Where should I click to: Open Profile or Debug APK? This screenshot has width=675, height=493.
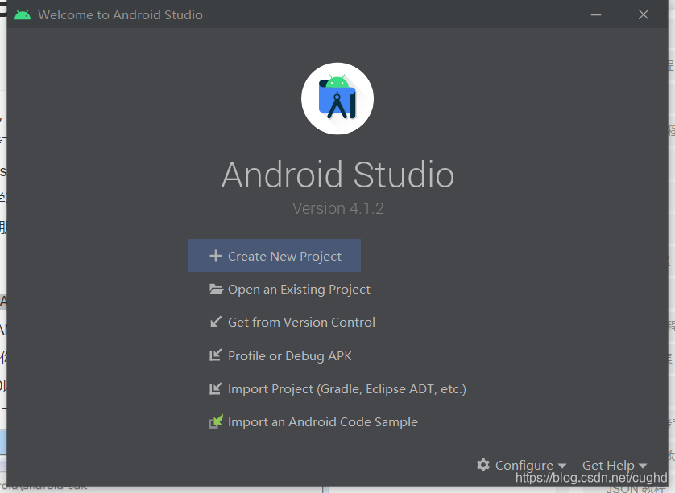click(280, 356)
